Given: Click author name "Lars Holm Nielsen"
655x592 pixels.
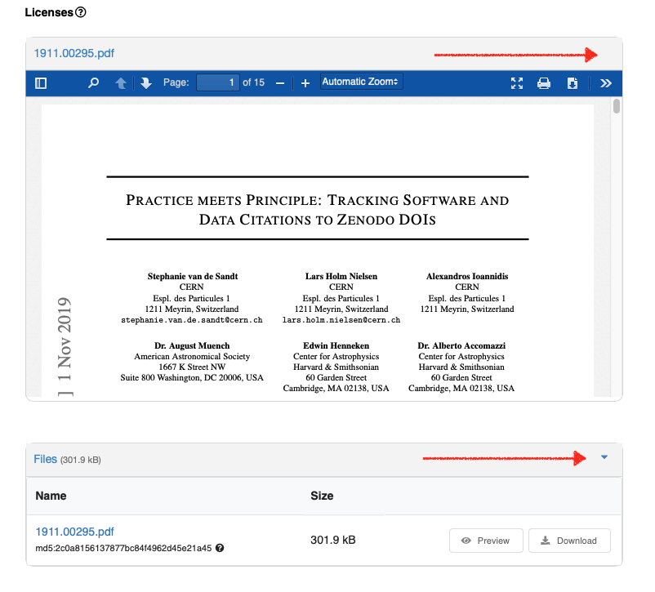Looking at the screenshot, I should click(341, 276).
